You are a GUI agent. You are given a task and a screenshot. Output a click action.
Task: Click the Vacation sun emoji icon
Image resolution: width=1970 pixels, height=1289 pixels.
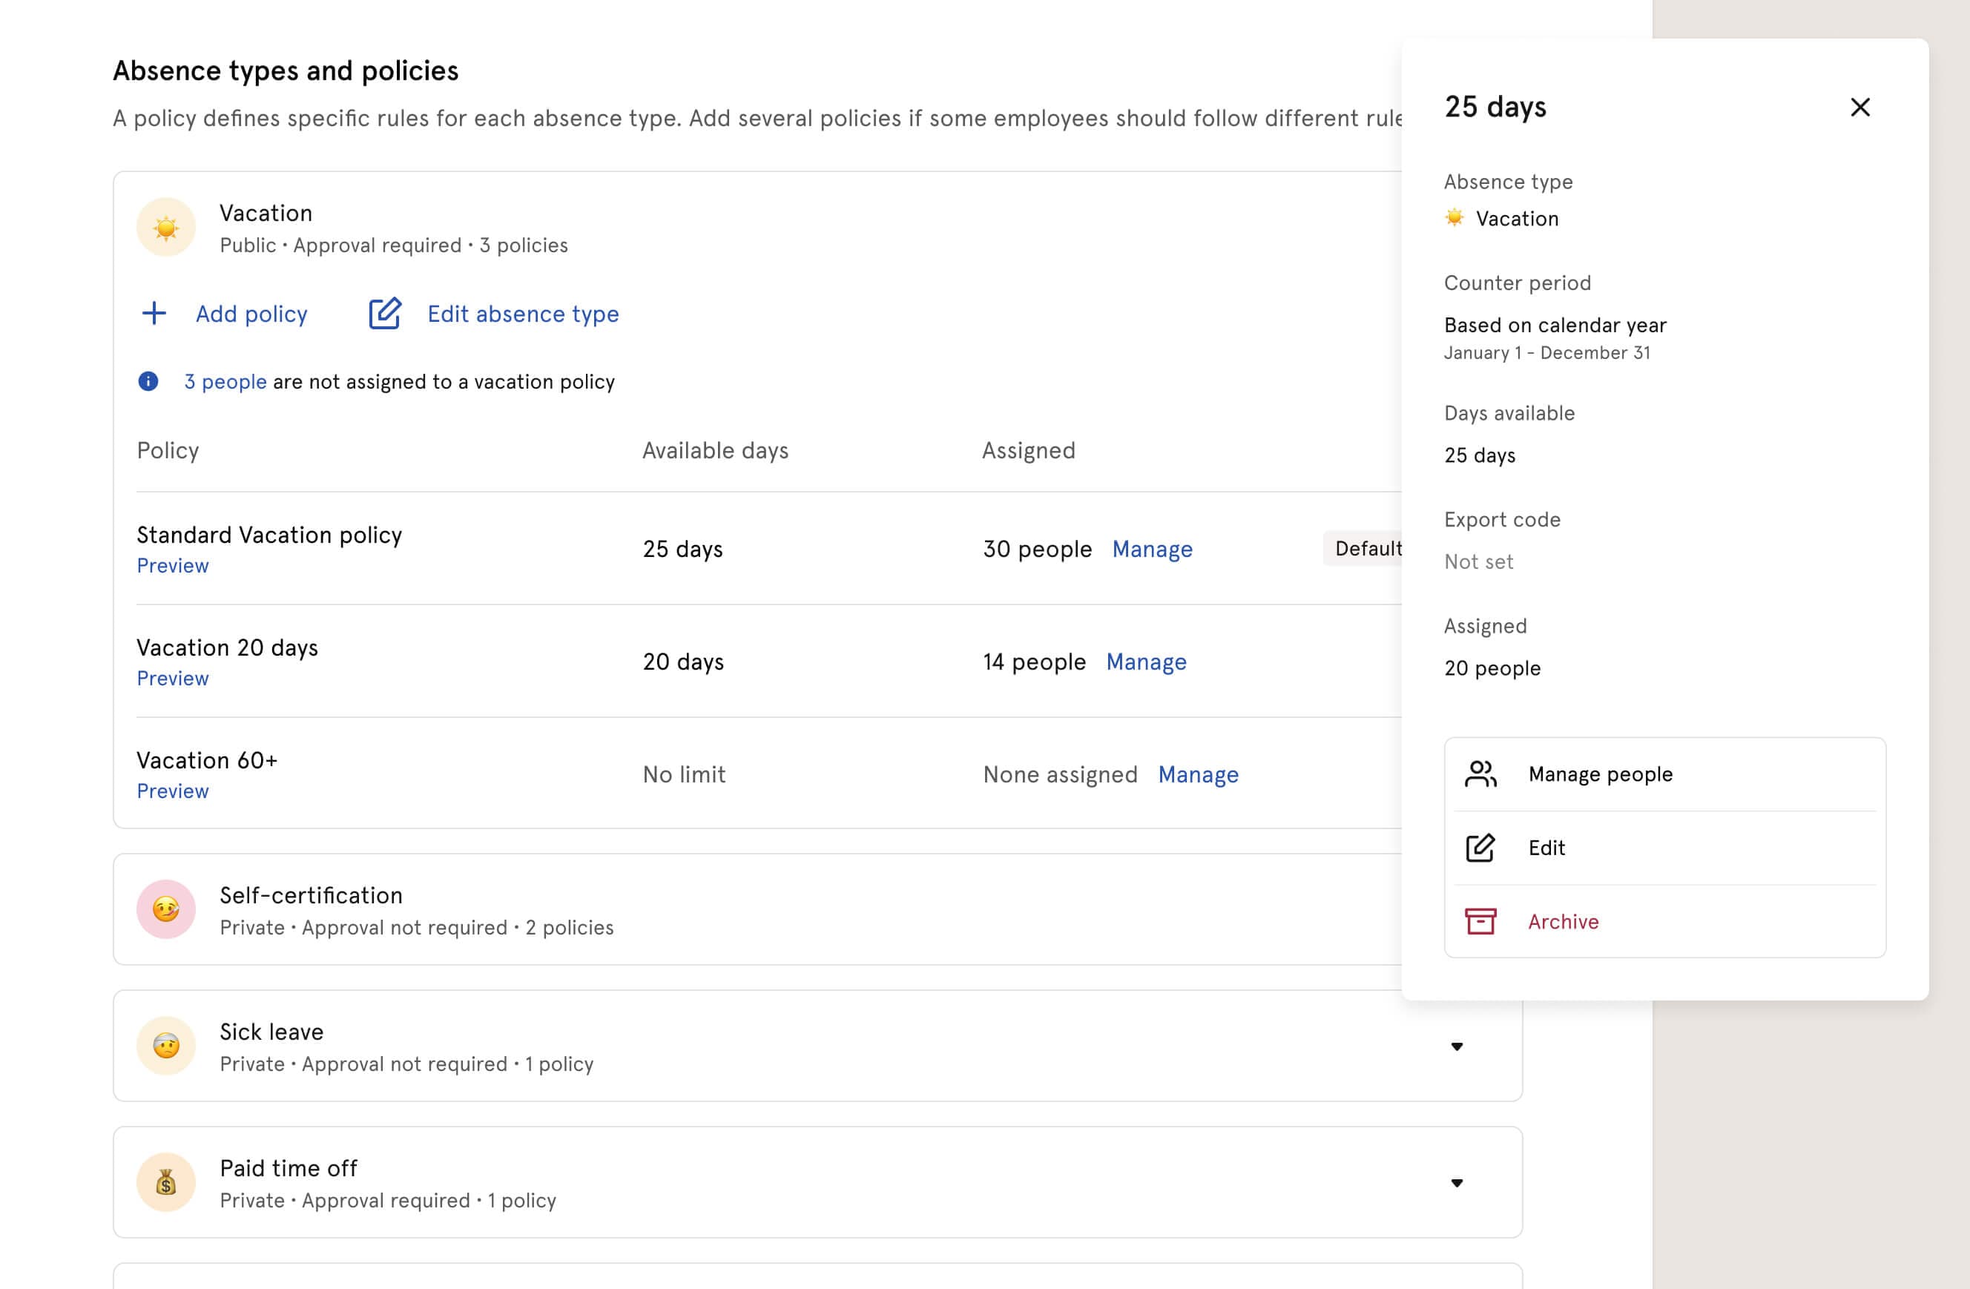(166, 228)
